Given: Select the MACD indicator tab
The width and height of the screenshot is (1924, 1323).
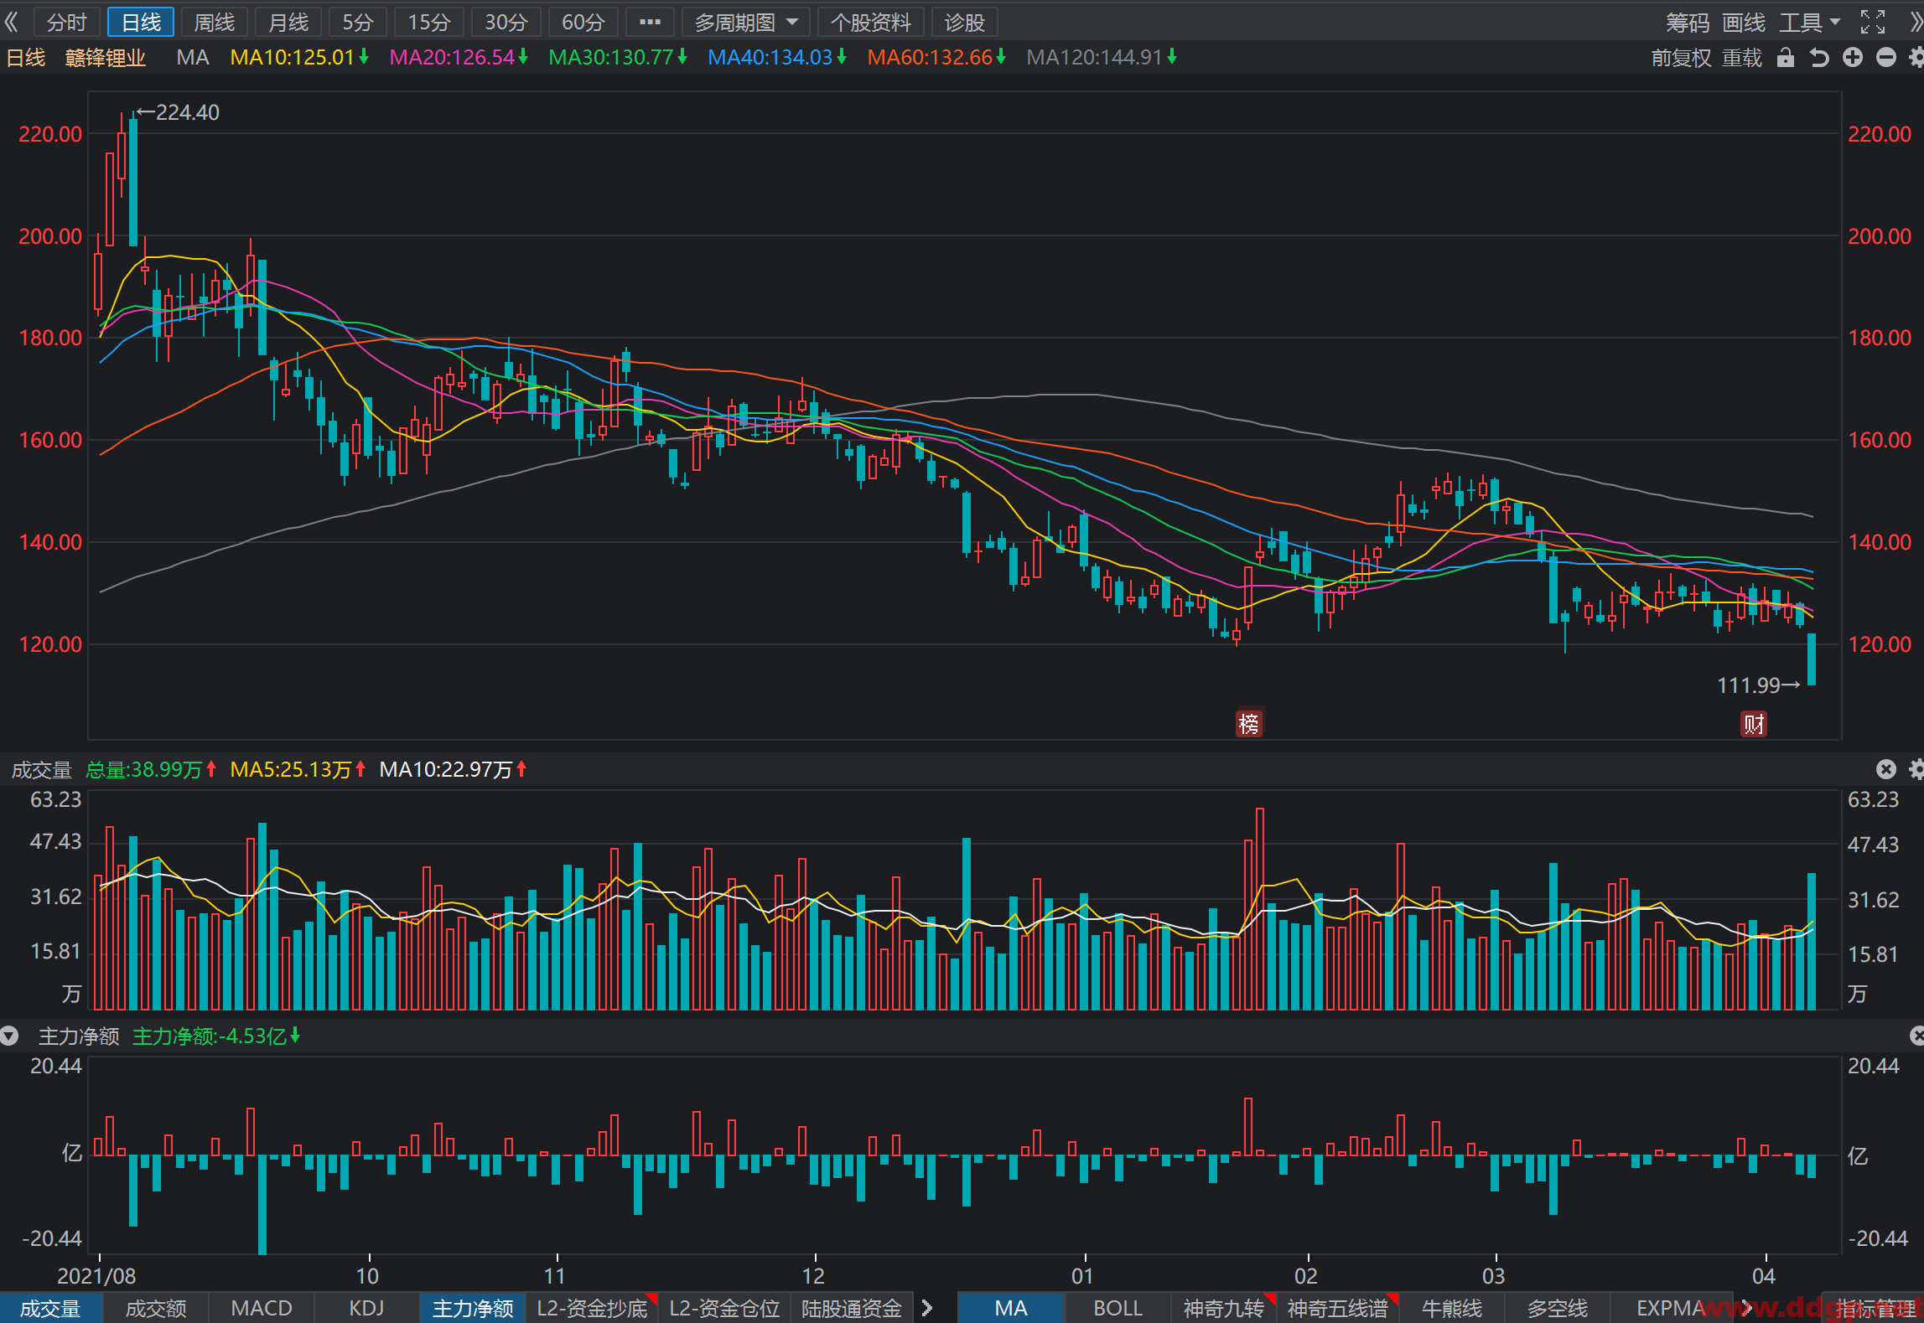Looking at the screenshot, I should click(x=262, y=1308).
